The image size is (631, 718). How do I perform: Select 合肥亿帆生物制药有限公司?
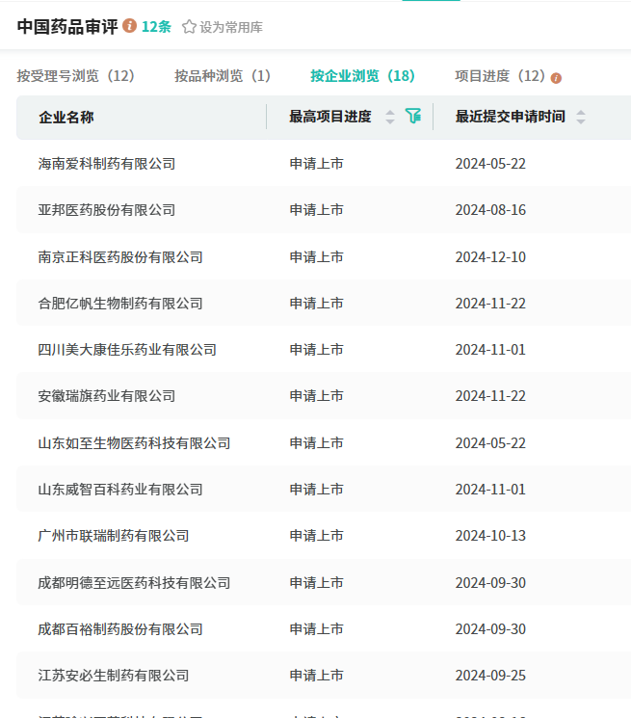(120, 304)
